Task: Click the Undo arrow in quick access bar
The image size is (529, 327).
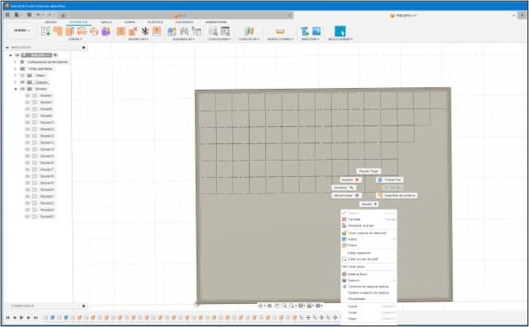Action: (39, 15)
